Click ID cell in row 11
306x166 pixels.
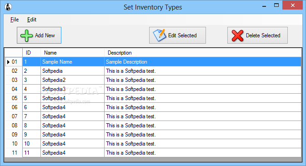point(32,152)
